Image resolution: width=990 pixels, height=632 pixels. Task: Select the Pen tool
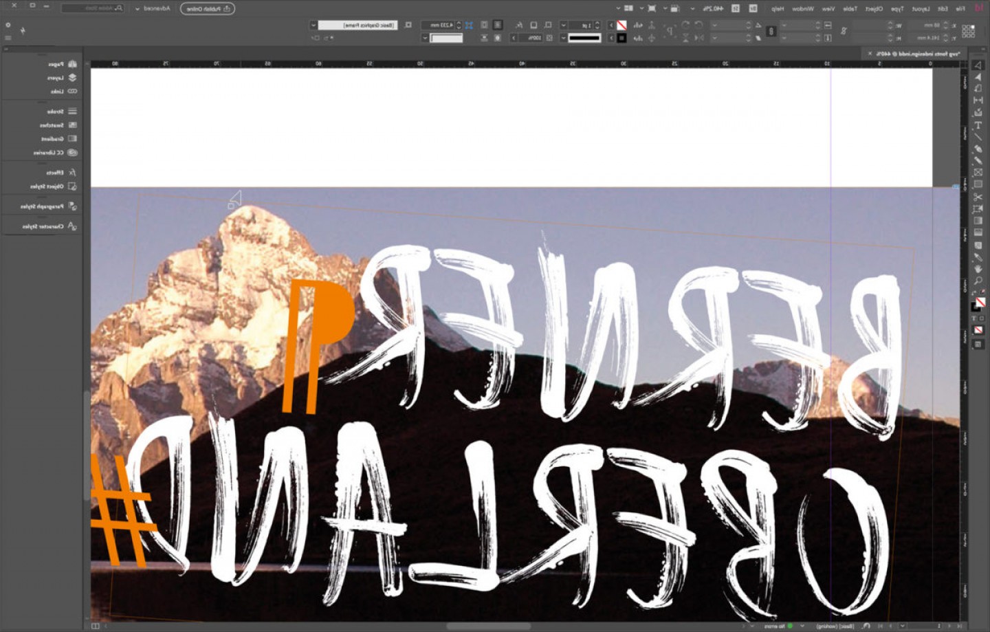click(978, 149)
